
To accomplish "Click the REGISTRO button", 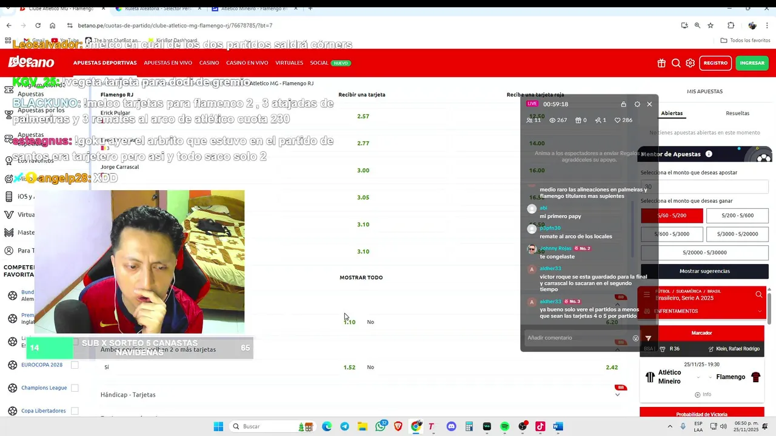I will point(715,63).
